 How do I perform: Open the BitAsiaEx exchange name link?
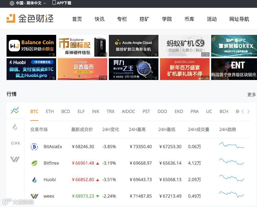(53, 147)
